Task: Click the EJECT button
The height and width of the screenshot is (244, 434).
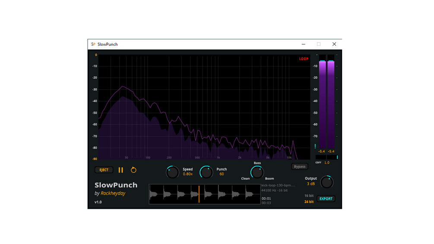Action: [104, 170]
